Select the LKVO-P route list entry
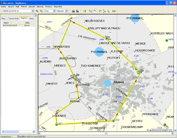 (18, 25)
